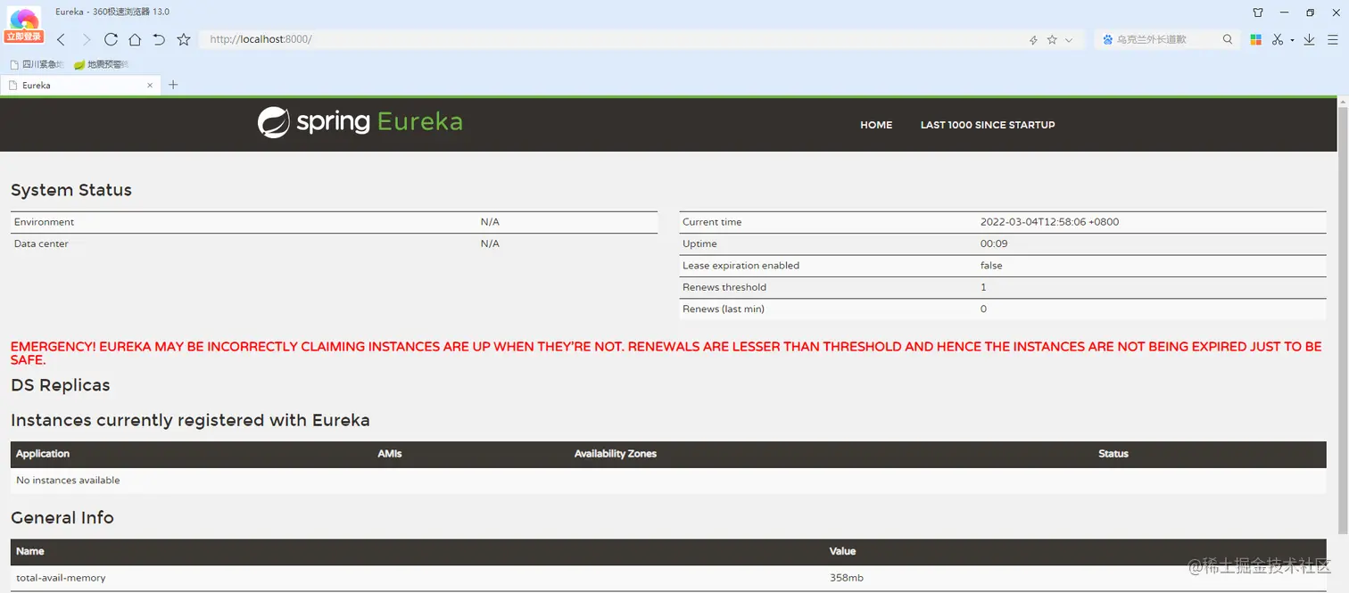The height and width of the screenshot is (593, 1349).
Task: Open the 四川紧急 bookmark
Action: [x=37, y=64]
